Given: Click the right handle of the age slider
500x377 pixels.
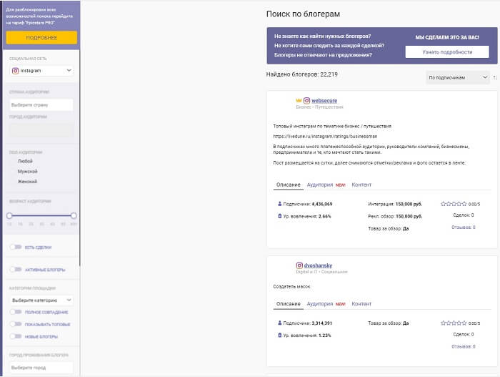Looking at the screenshot, I should tap(74, 215).
